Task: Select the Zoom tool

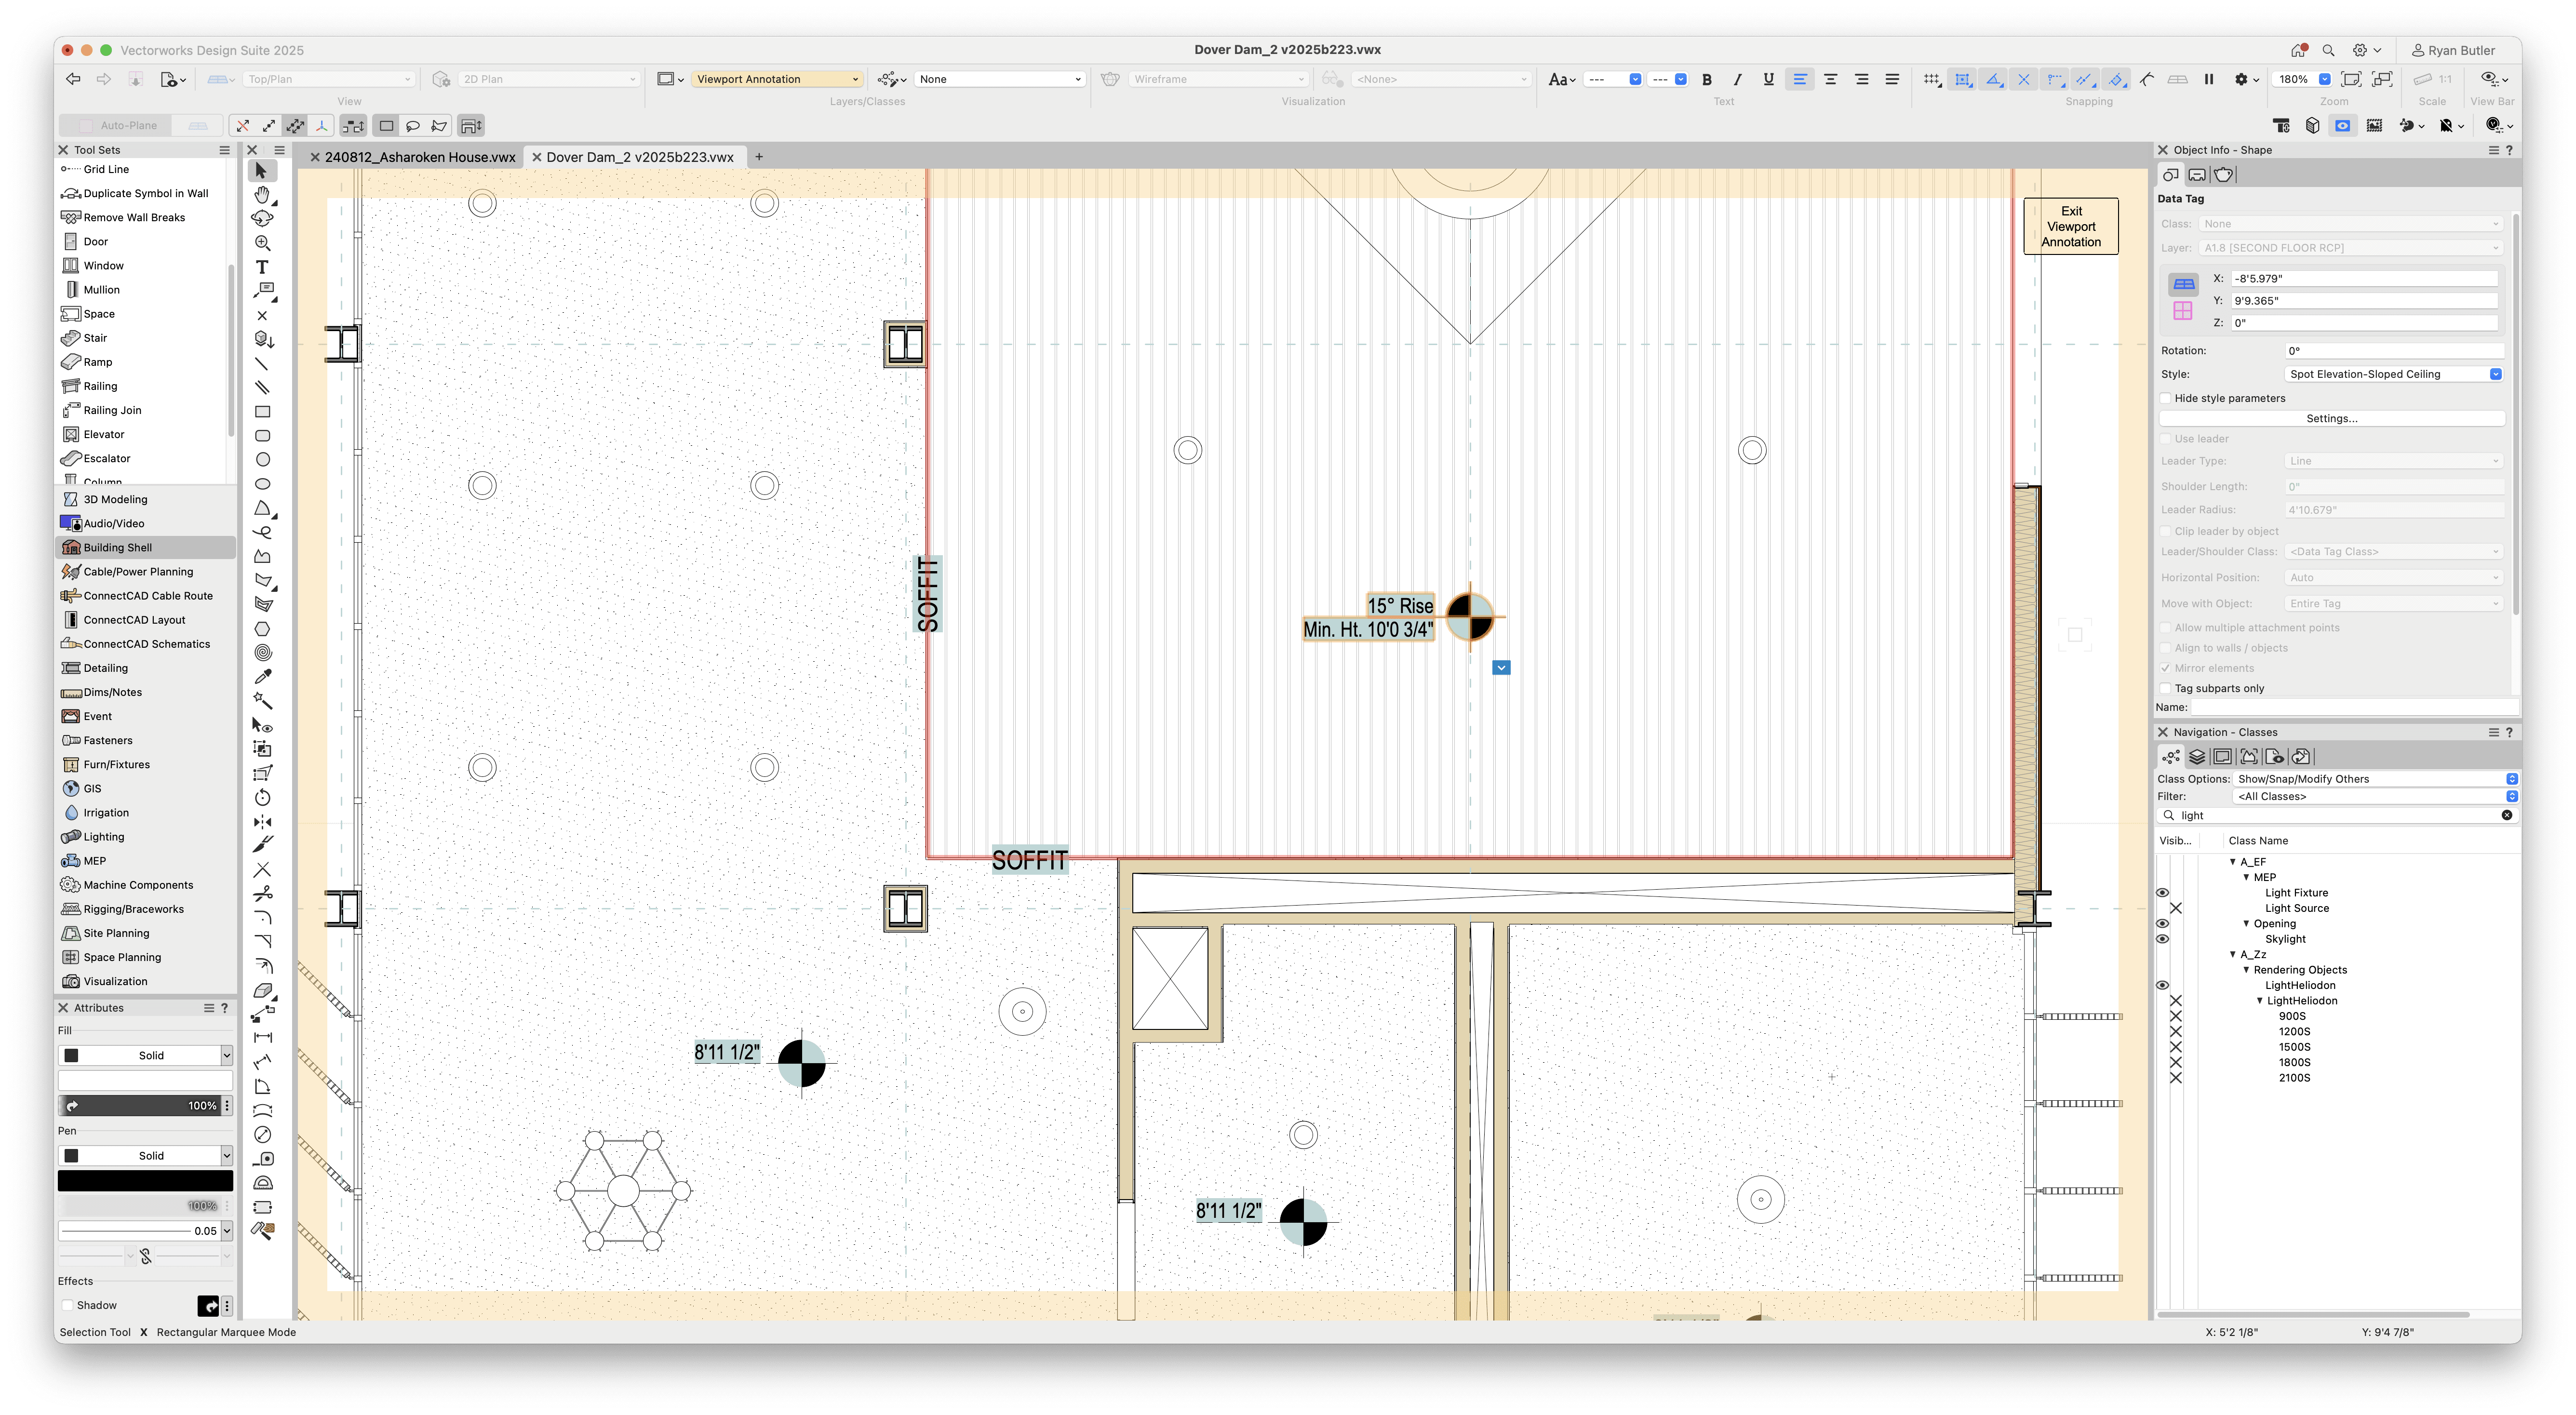Action: (263, 242)
